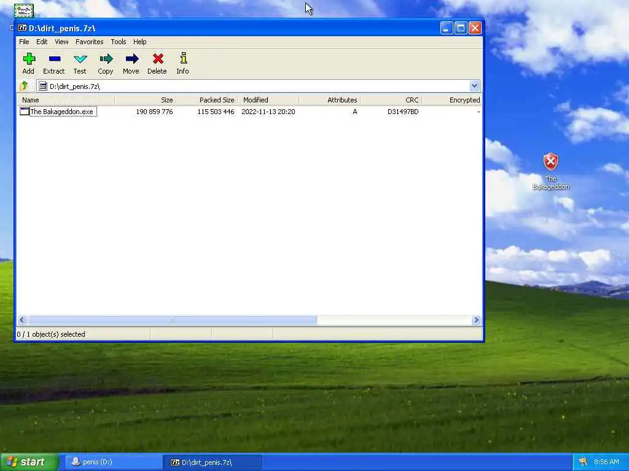This screenshot has width=629, height=471.
Task: Open the View menu
Action: point(61,42)
